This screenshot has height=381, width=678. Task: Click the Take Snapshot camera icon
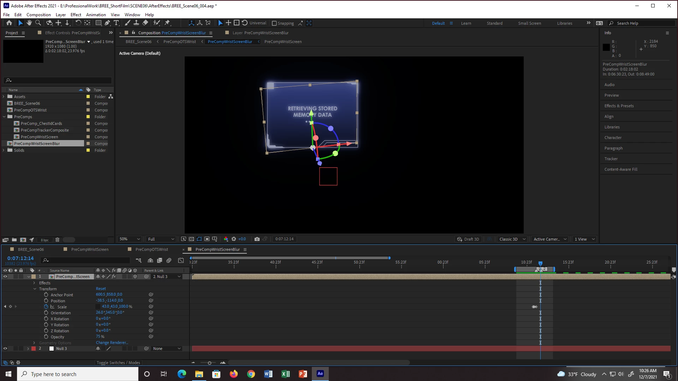257,239
